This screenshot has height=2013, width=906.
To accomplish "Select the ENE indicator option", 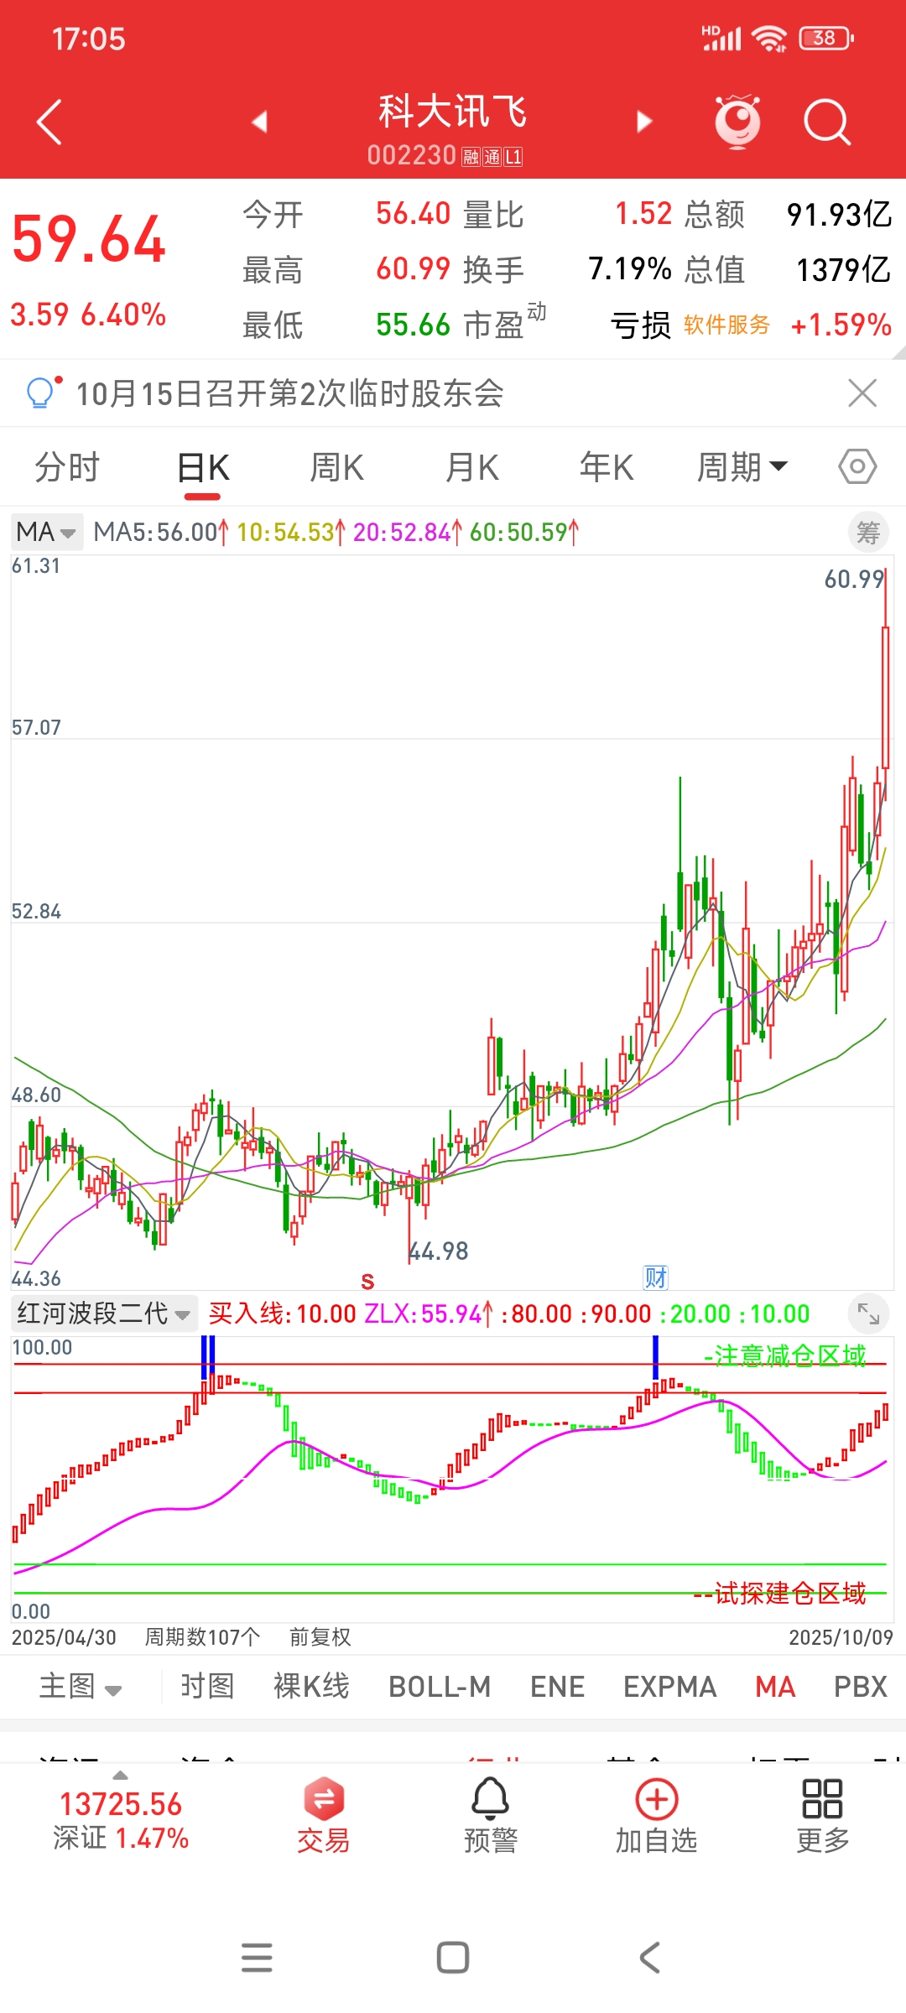I will [557, 1686].
